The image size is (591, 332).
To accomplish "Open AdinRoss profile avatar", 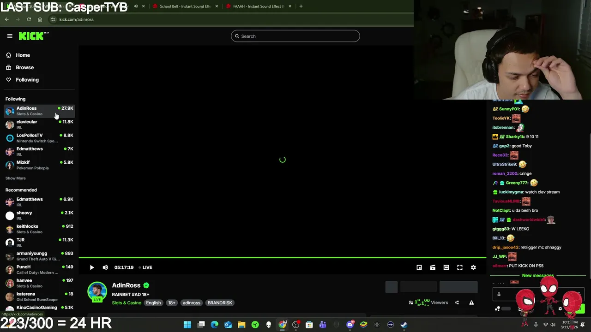I will pos(97,291).
